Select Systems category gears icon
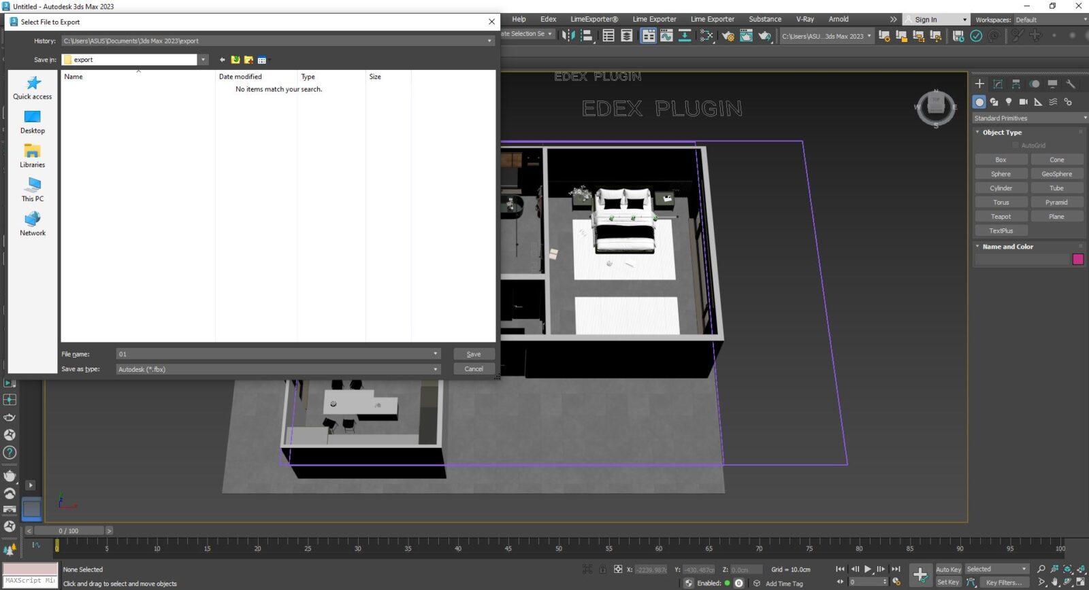The height and width of the screenshot is (590, 1089). click(x=1068, y=102)
